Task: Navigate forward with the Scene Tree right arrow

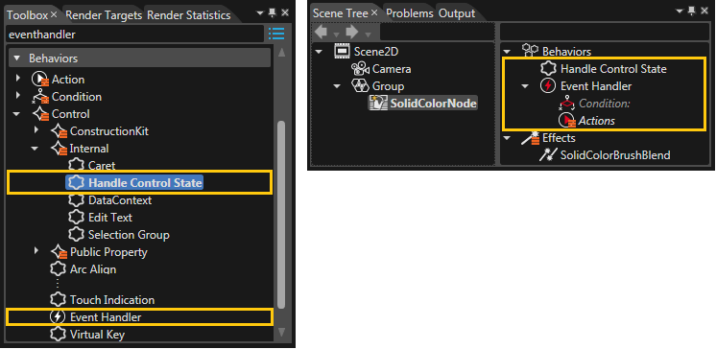Action: click(352, 32)
